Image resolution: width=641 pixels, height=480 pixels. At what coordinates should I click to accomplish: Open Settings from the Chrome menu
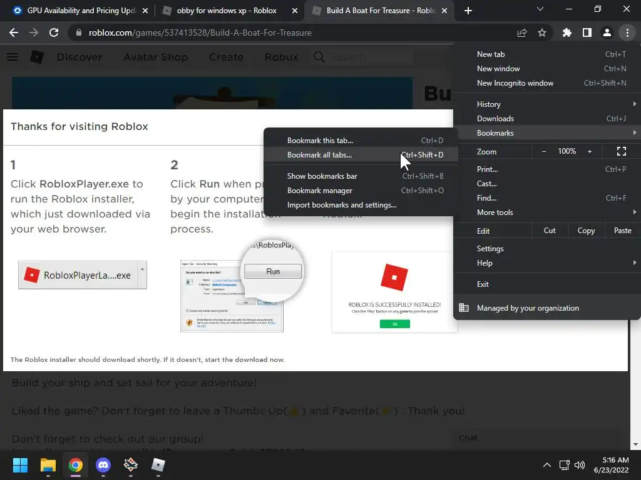coord(547,249)
